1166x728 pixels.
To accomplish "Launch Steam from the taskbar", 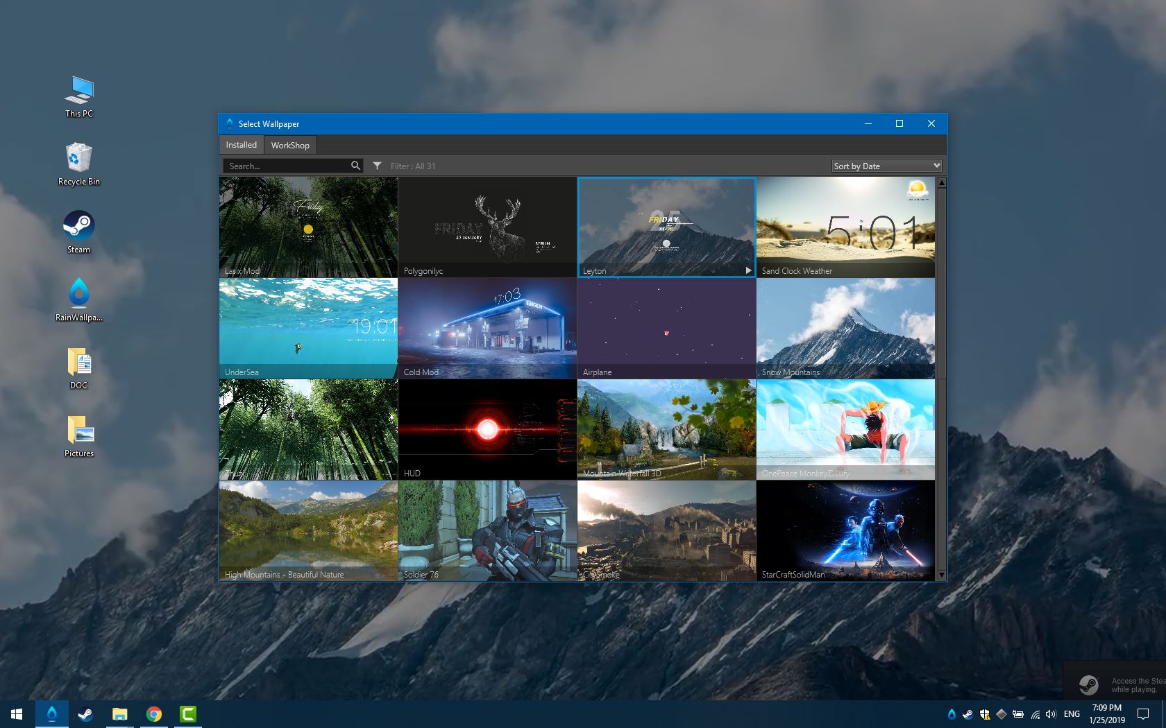I will [84, 713].
